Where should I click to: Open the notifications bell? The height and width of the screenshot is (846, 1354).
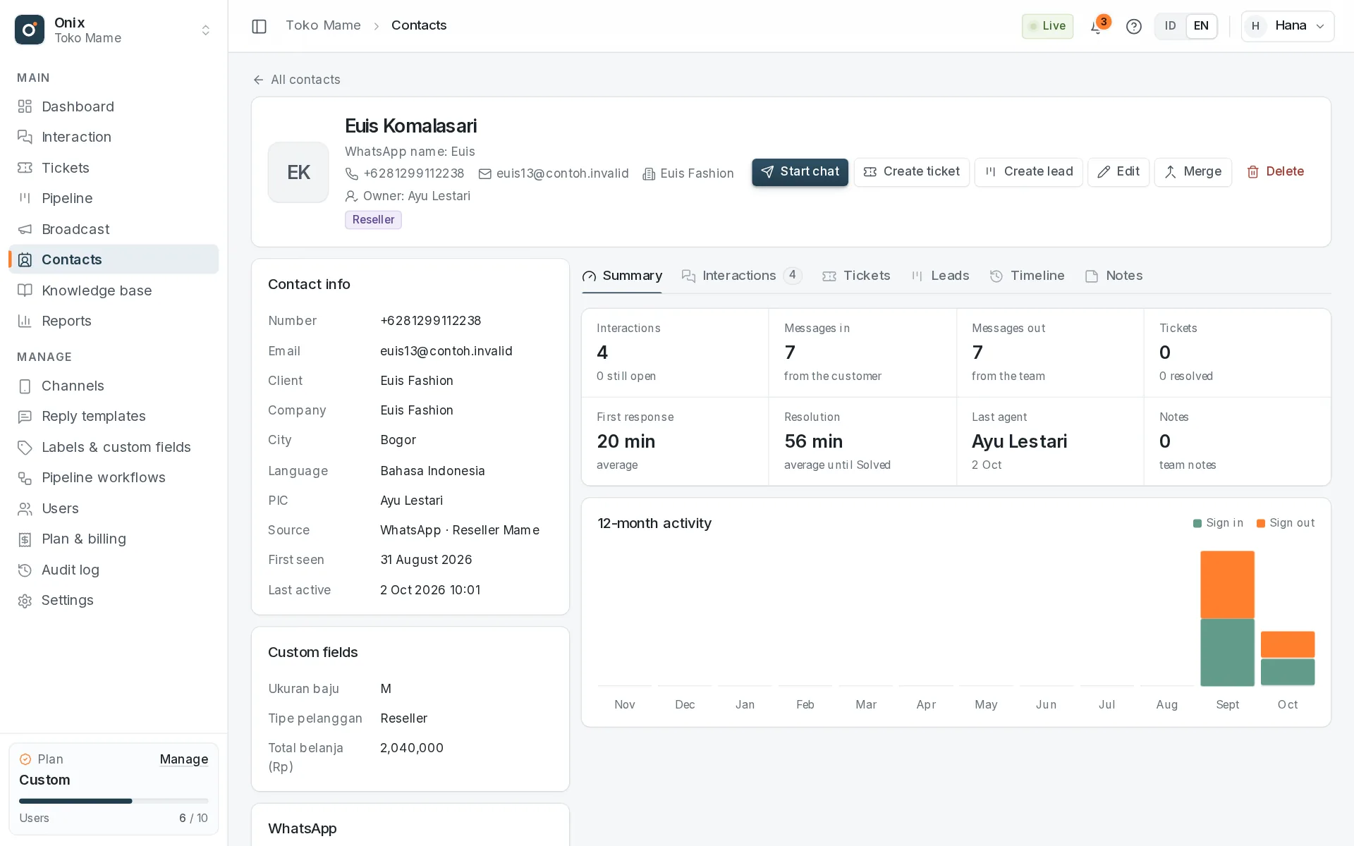tap(1097, 26)
